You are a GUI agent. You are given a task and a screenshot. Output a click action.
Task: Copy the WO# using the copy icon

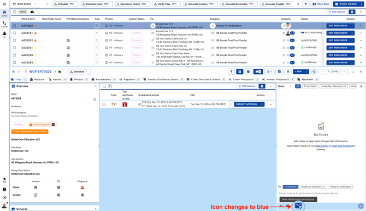tap(95, 99)
